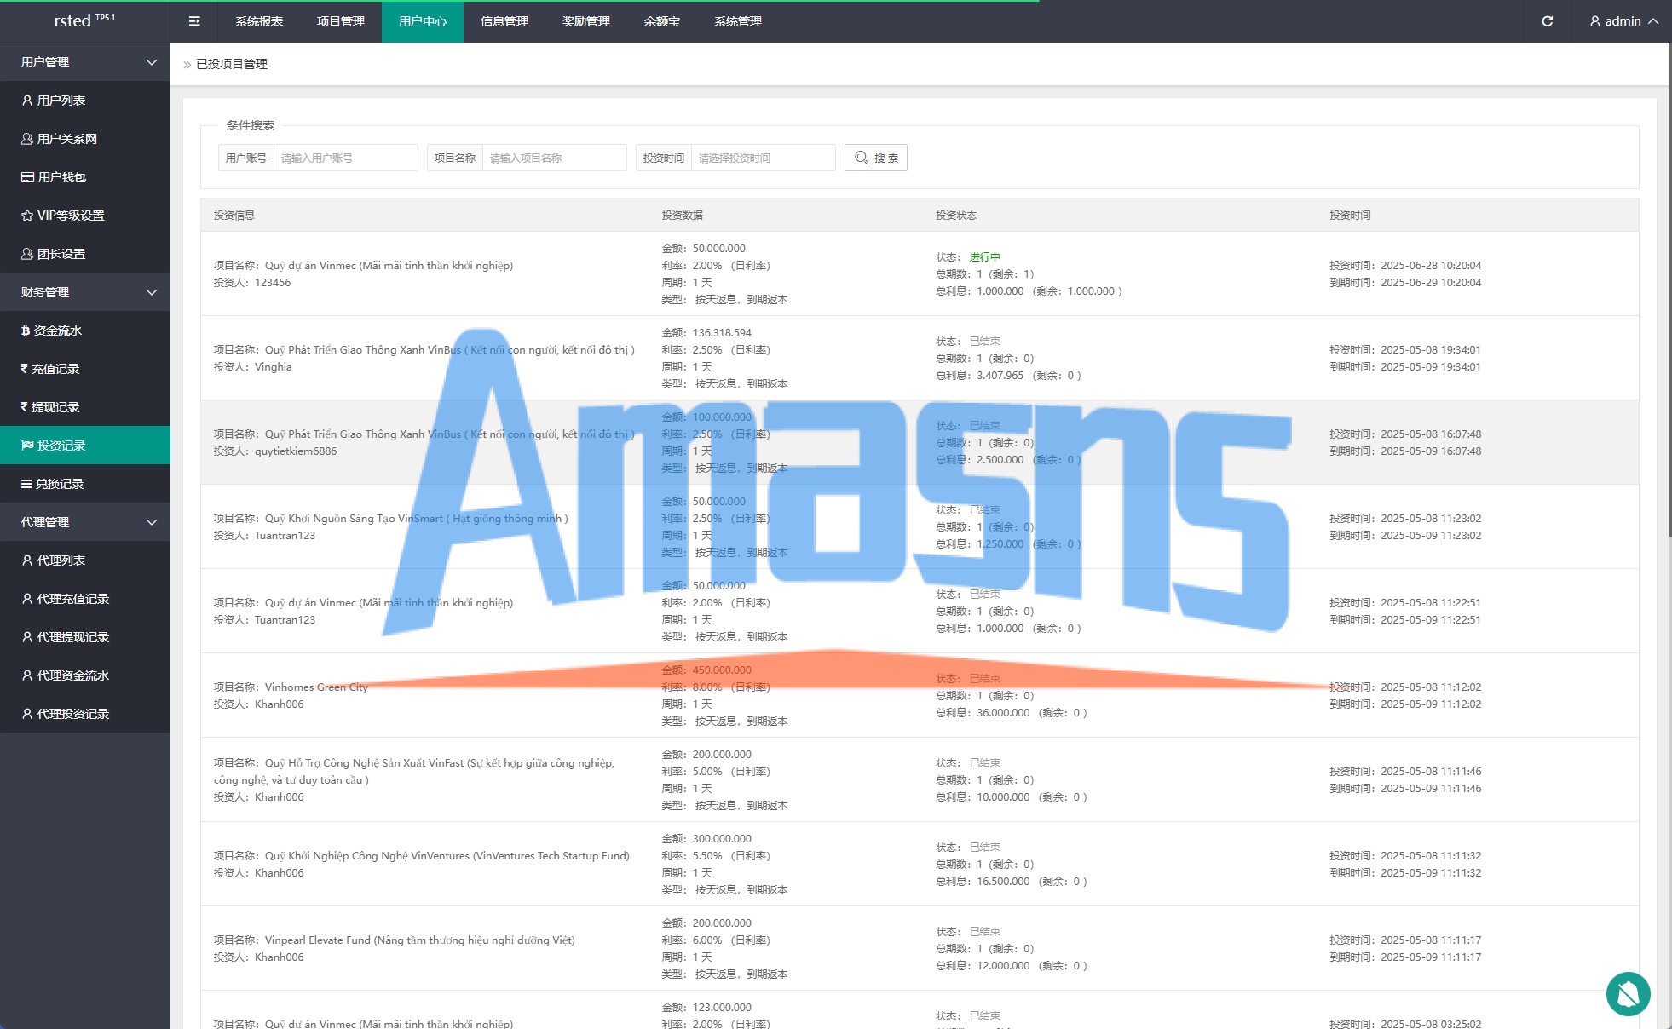1672x1029 pixels.
Task: Open VIP等级设置 star icon item
Action: point(70,216)
